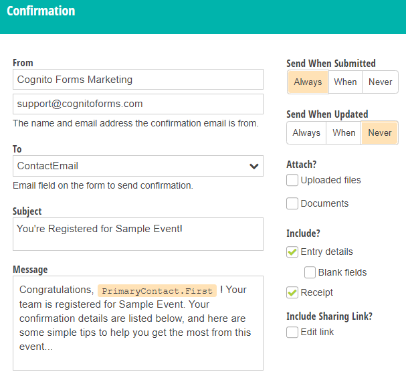Uncheck the Receipt checkbox

292,292
